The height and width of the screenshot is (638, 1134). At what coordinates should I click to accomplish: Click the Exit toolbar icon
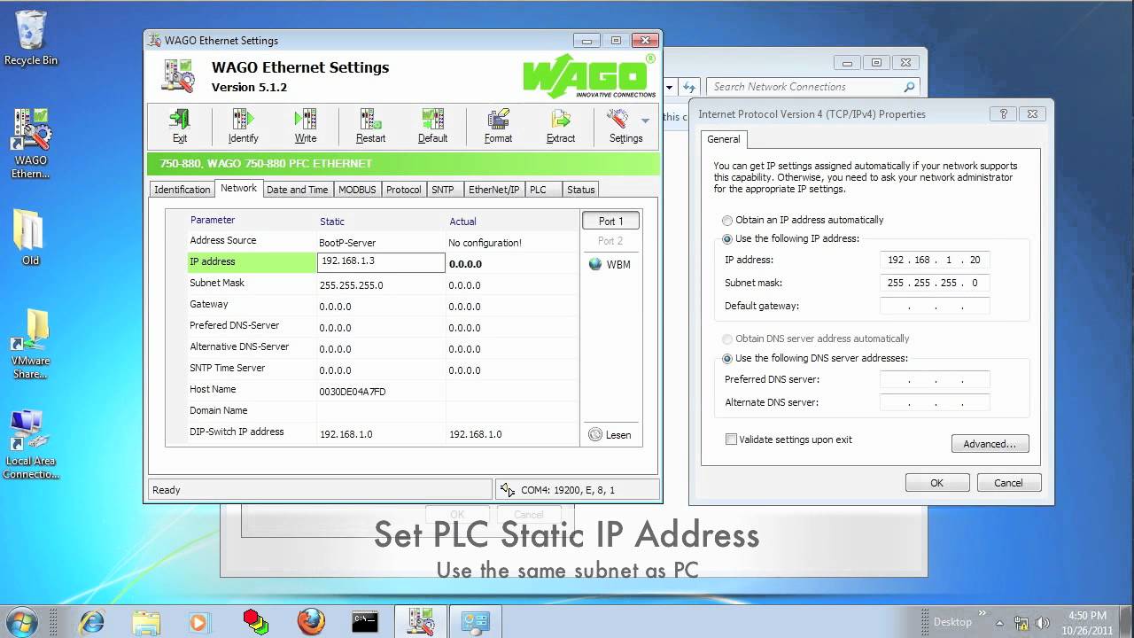pos(180,126)
